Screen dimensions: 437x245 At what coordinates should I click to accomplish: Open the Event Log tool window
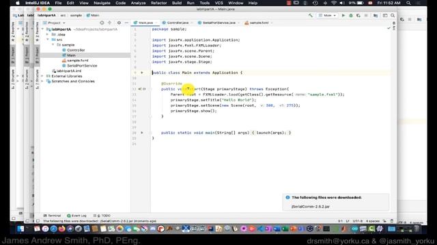pyautogui.click(x=76, y=216)
